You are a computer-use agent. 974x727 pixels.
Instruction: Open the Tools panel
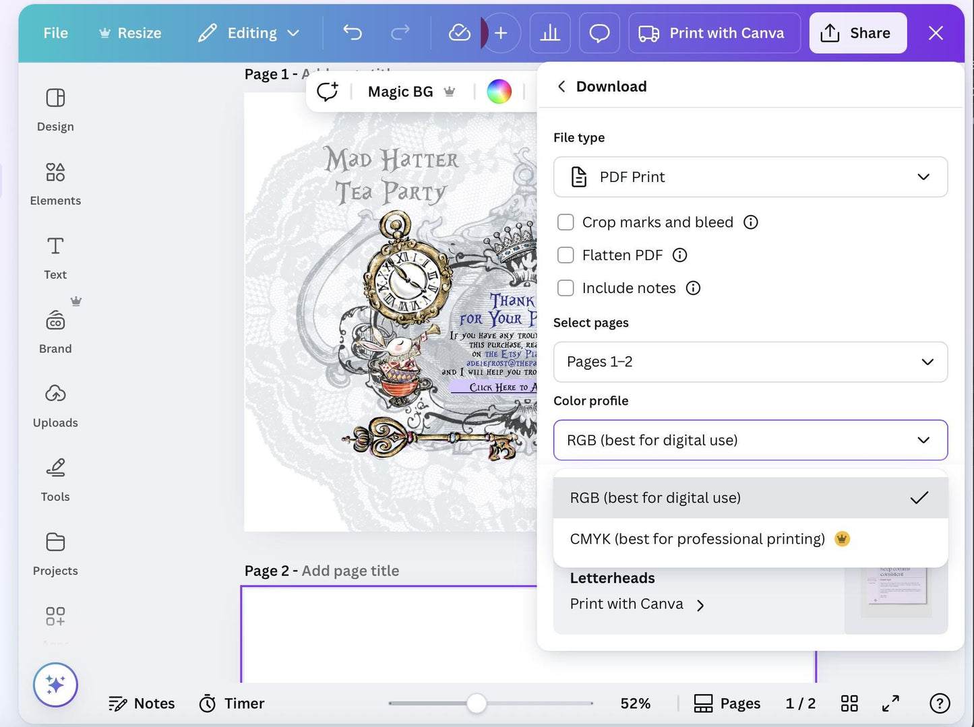(x=55, y=480)
